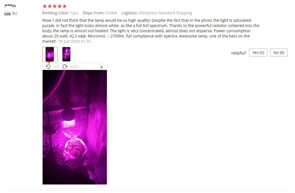Click the Russian flag icon
The height and width of the screenshot is (193, 295).
(7, 14)
